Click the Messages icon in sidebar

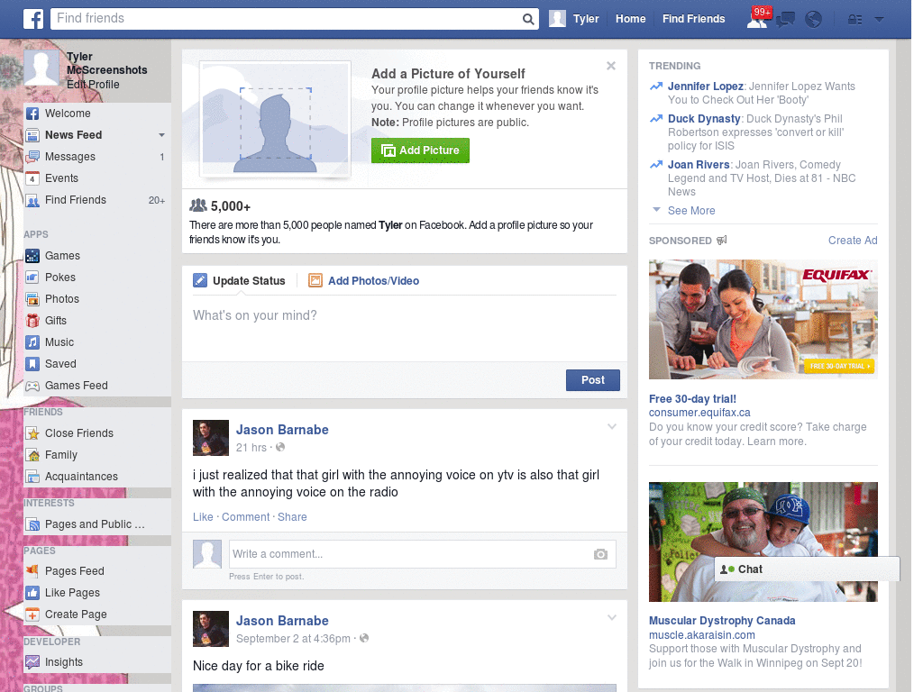click(x=32, y=157)
